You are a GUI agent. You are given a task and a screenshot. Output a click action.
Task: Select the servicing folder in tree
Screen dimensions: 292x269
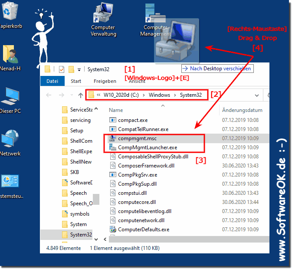[76, 120]
